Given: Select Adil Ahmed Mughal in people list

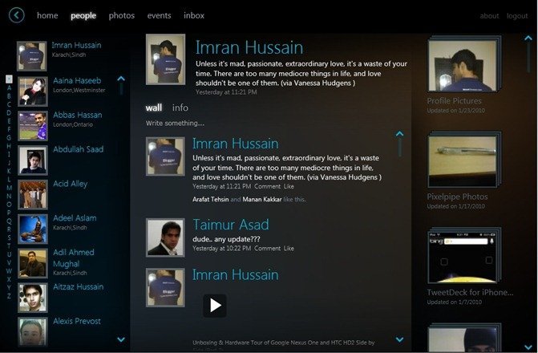Looking at the screenshot, I should [x=74, y=258].
